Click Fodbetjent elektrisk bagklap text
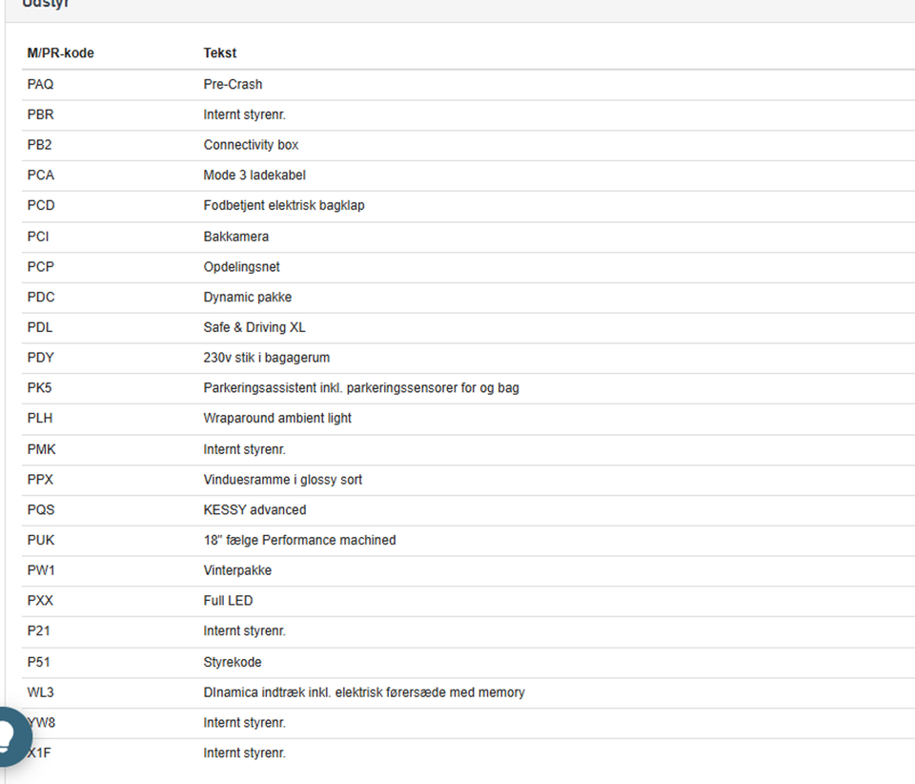 [283, 205]
